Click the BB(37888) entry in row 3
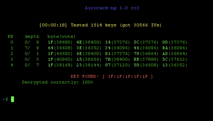 coord(146,59)
